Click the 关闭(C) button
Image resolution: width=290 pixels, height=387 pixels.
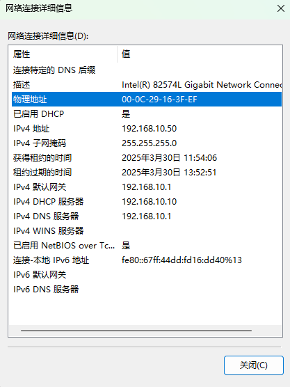click(254, 365)
